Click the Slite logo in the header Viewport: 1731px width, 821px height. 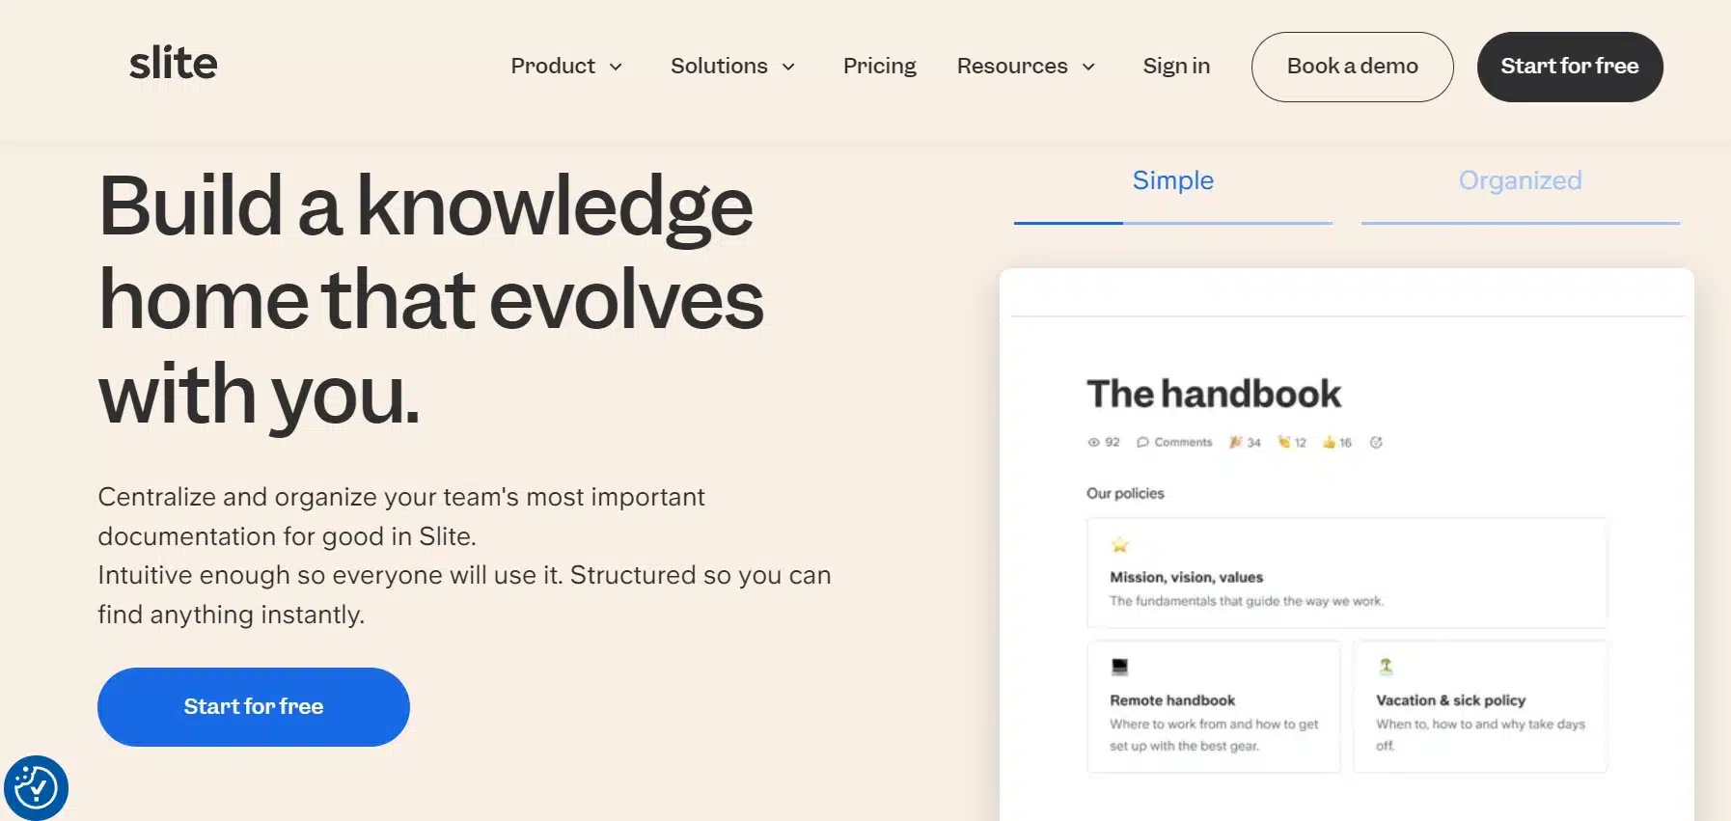pyautogui.click(x=173, y=62)
